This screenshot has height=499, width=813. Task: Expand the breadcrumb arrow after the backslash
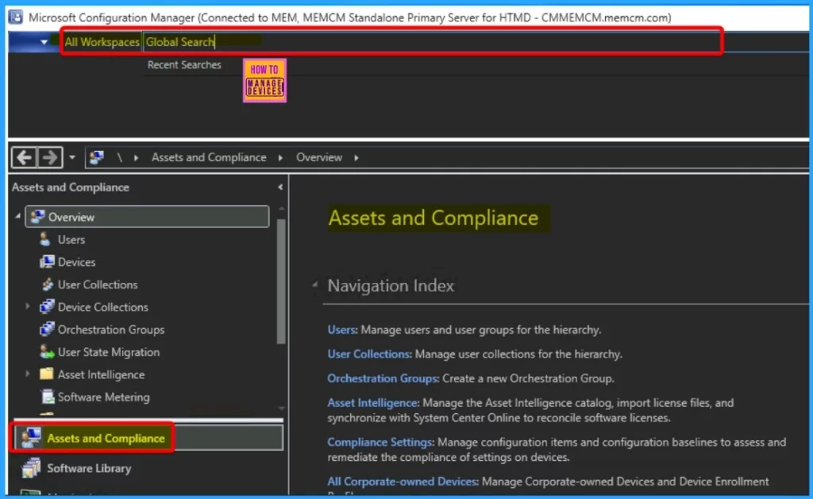pyautogui.click(x=136, y=157)
